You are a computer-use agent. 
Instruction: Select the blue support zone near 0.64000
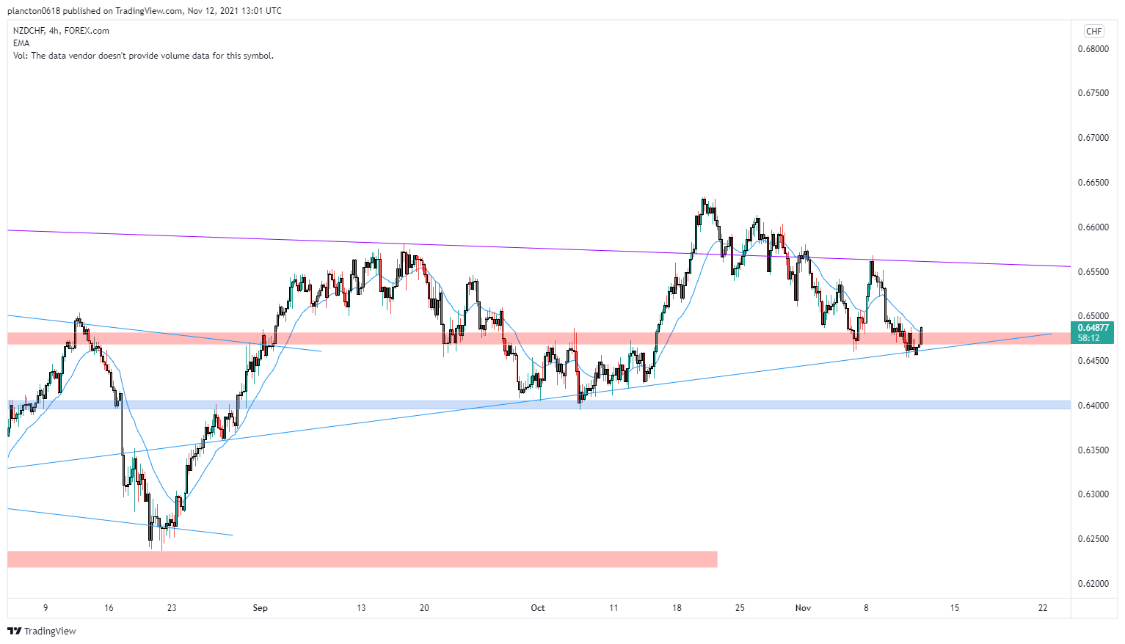(x=539, y=405)
